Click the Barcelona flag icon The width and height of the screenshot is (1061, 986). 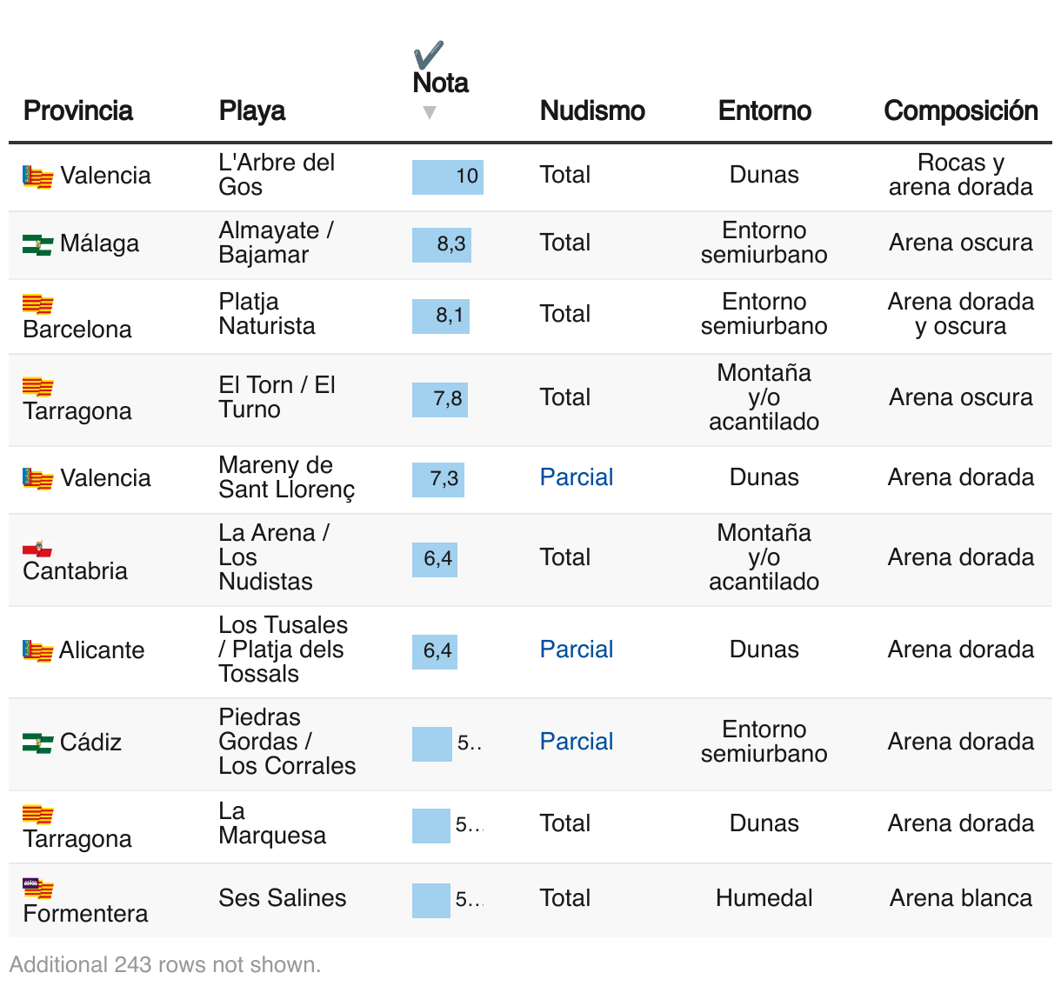click(37, 304)
